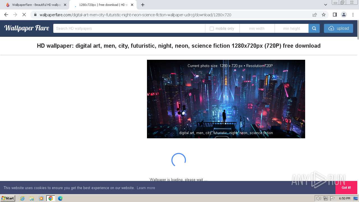Viewport: 359px width, 202px height.
Task: Select the Chrome taskbar icon
Action: click(50, 198)
